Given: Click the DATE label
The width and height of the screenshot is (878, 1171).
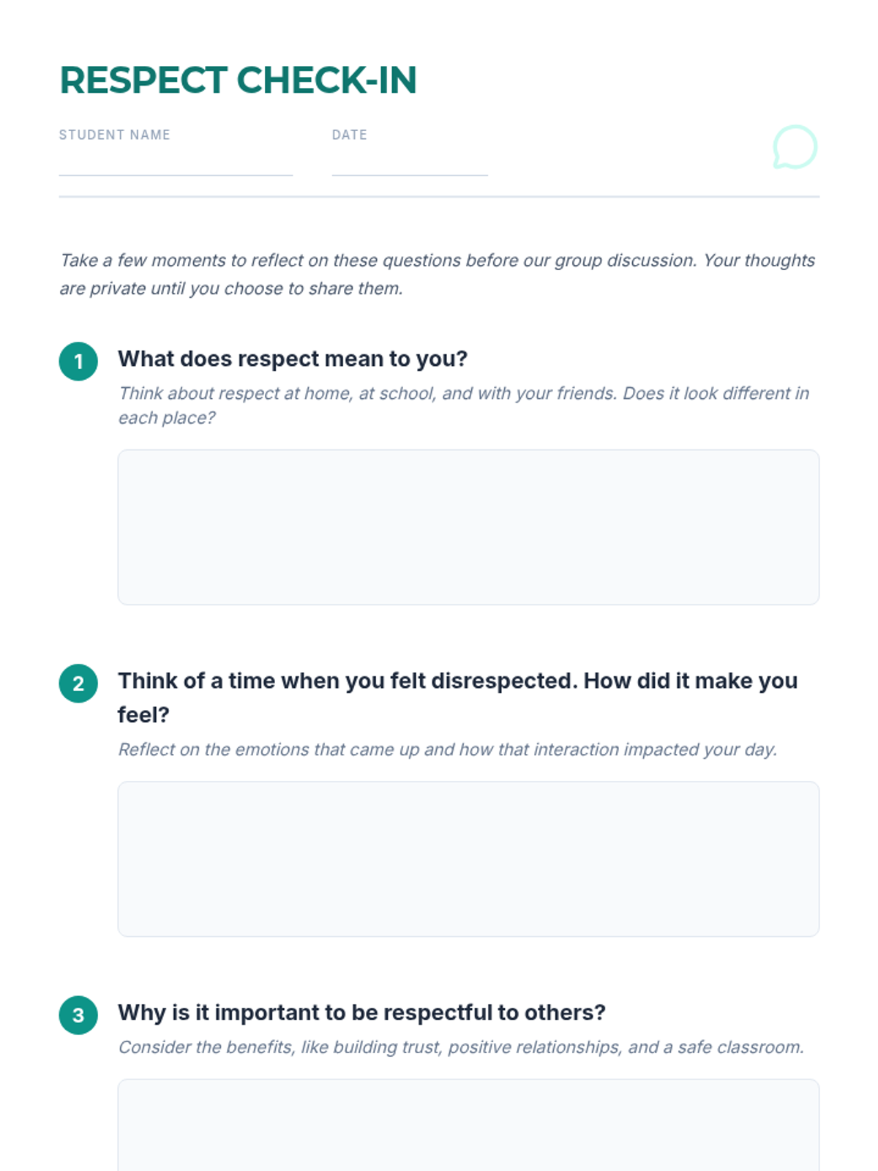Looking at the screenshot, I should [349, 135].
